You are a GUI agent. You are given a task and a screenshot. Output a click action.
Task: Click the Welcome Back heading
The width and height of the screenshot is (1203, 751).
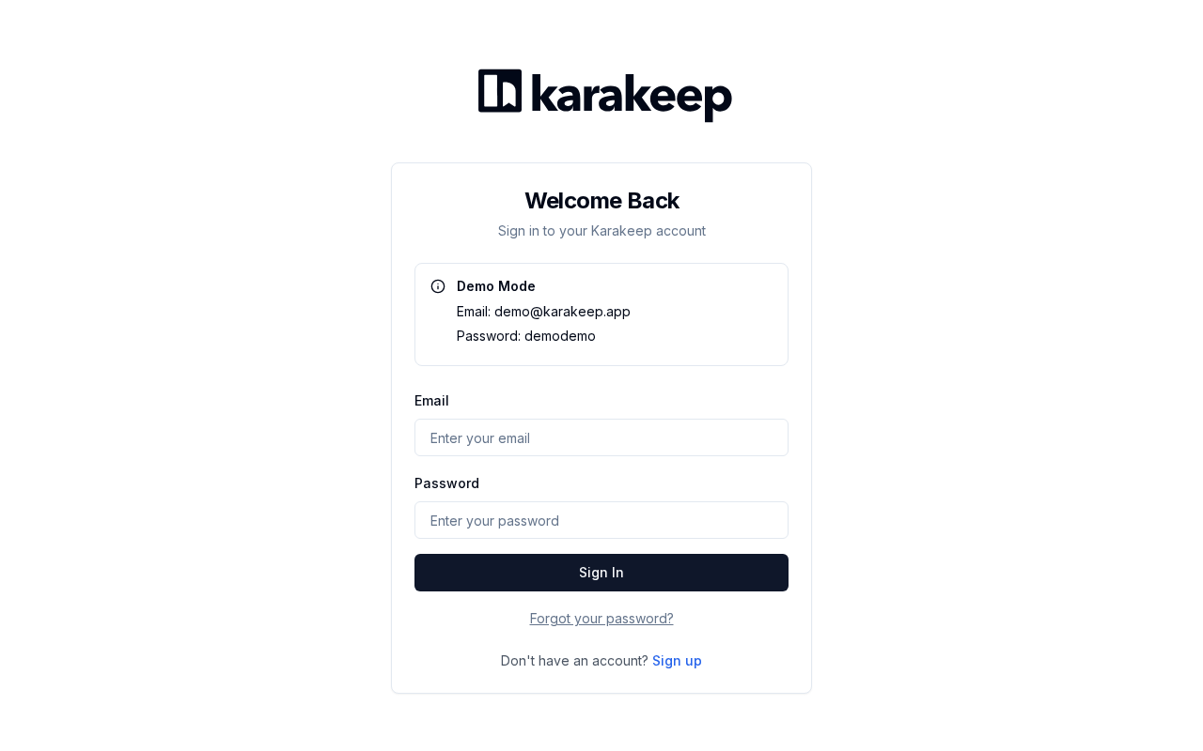[601, 201]
